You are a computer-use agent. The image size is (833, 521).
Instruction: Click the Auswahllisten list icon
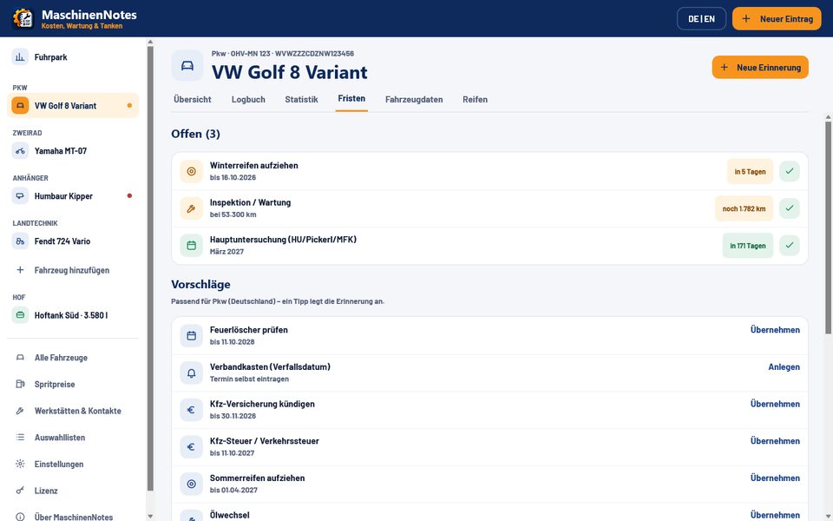coord(20,438)
